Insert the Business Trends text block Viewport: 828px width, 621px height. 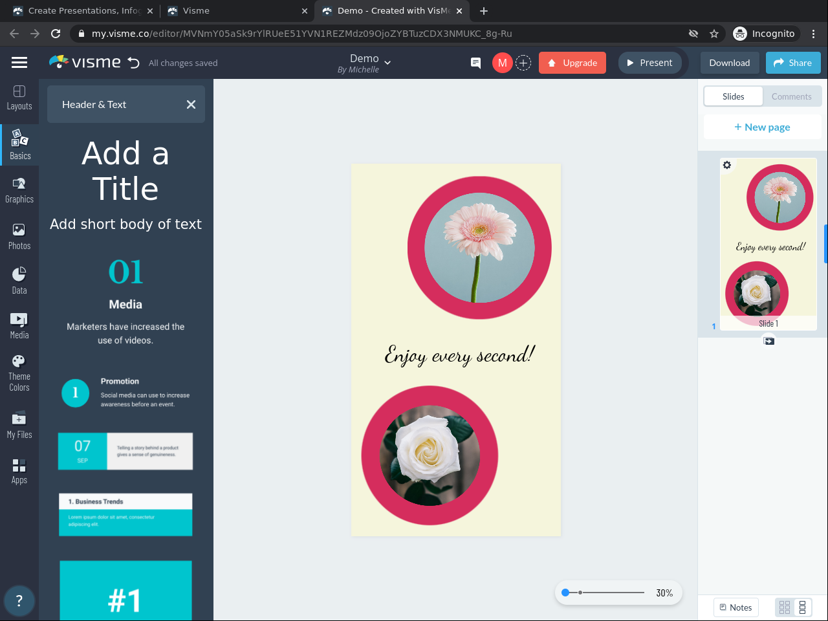tap(125, 514)
